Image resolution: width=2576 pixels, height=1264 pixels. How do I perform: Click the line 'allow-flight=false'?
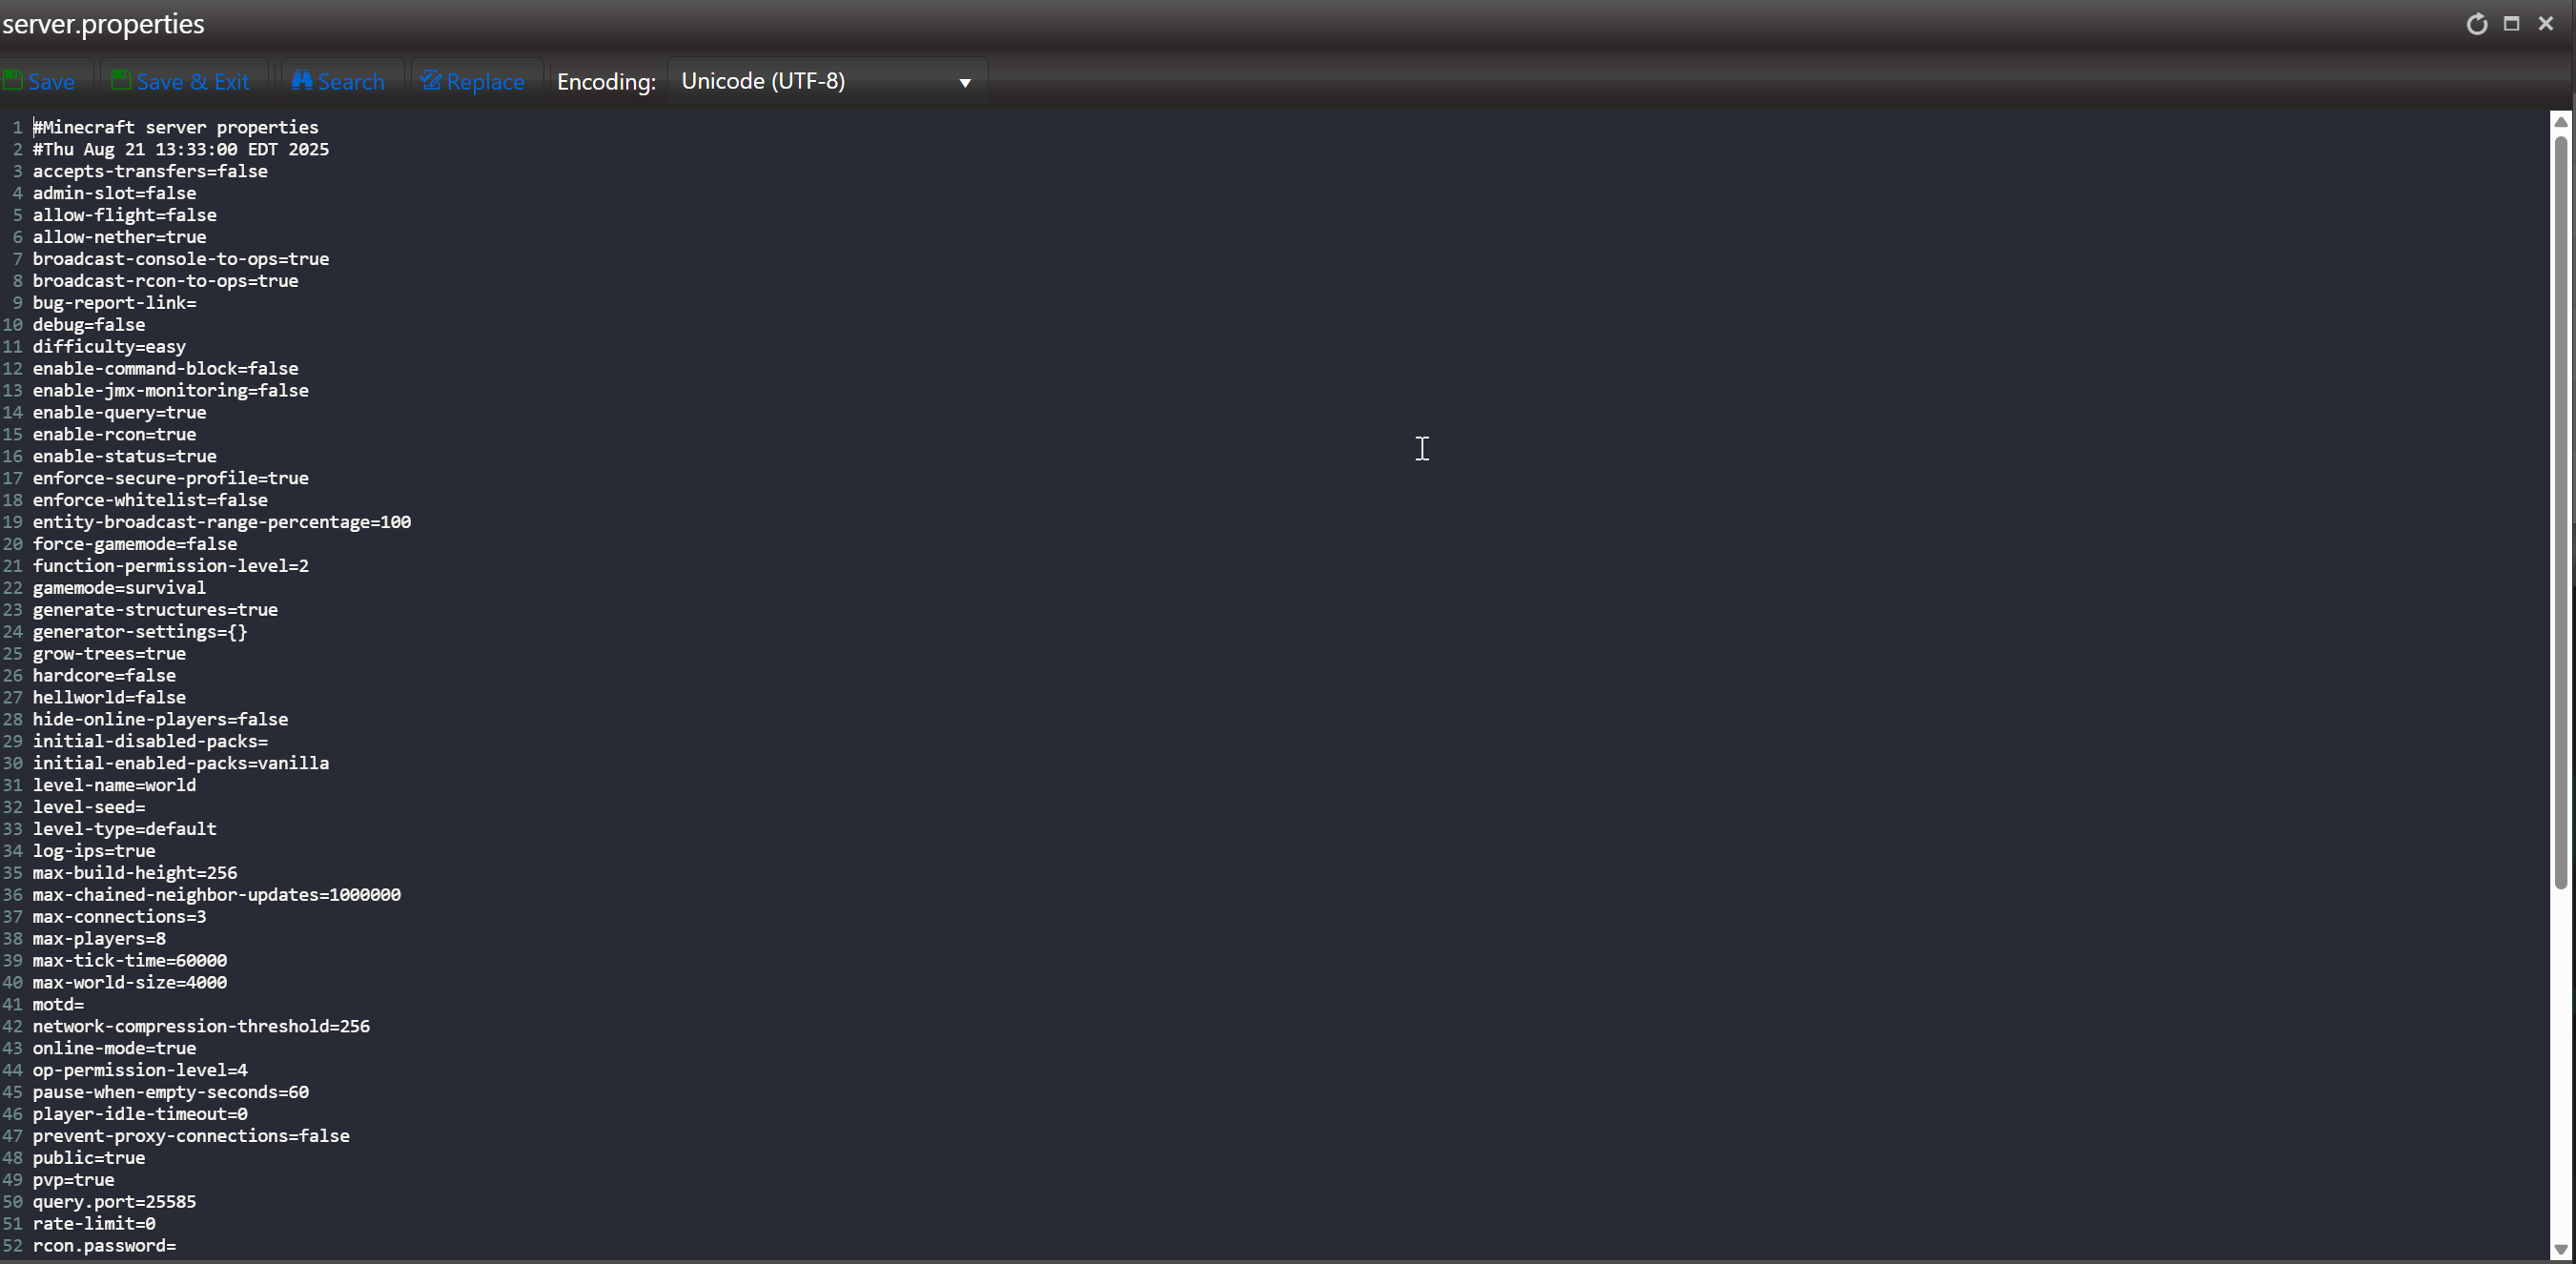tap(124, 215)
